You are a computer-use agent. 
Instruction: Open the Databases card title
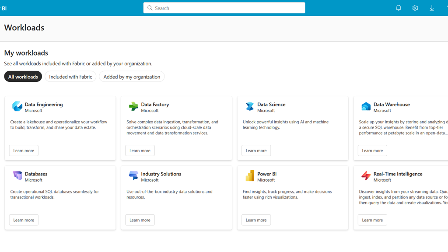pyautogui.click(x=36, y=174)
